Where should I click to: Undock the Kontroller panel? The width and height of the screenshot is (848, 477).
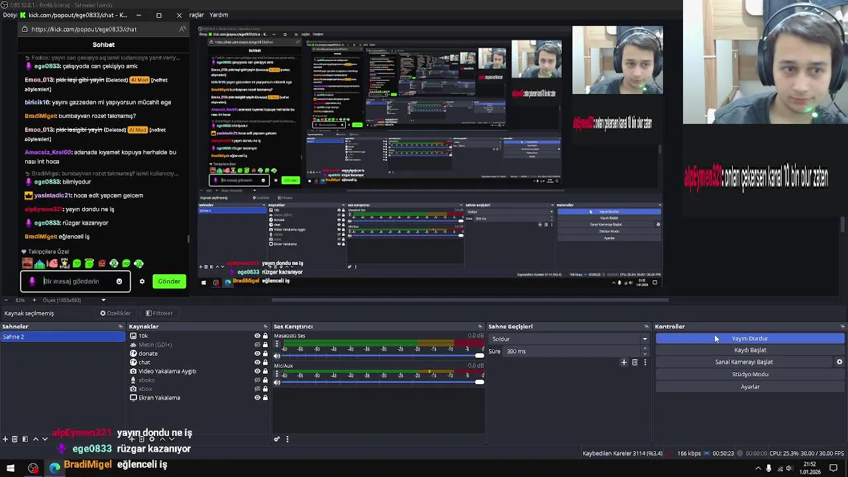[x=843, y=327]
